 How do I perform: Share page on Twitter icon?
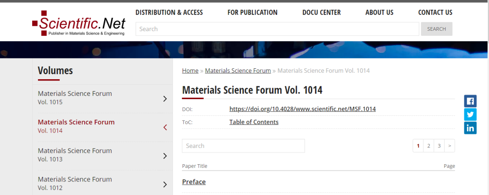[470, 114]
